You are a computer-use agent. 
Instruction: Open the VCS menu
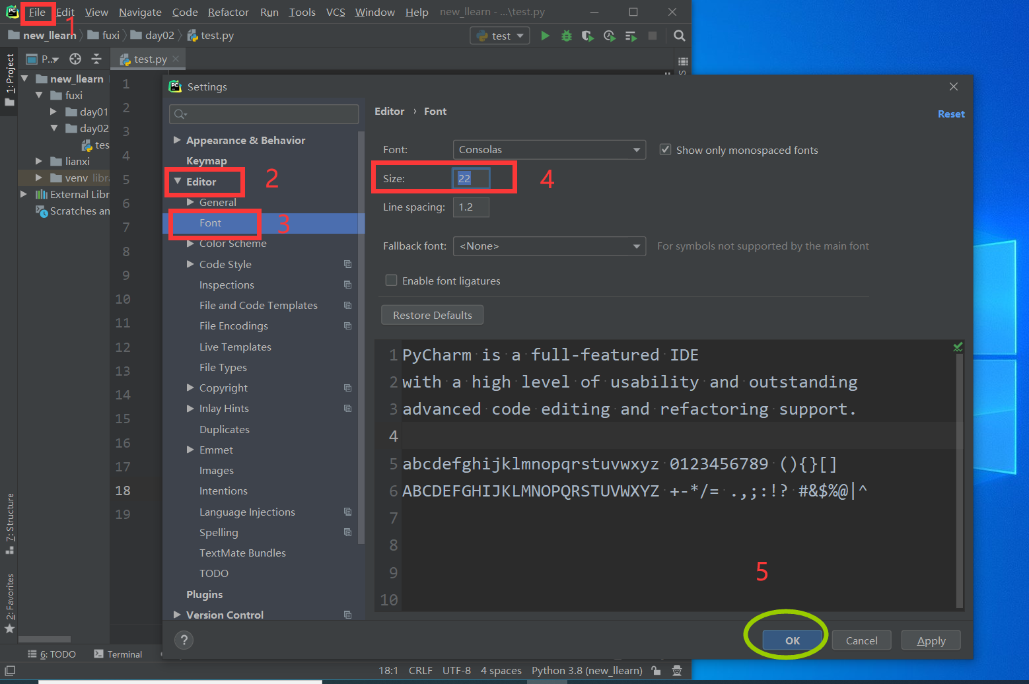[336, 12]
